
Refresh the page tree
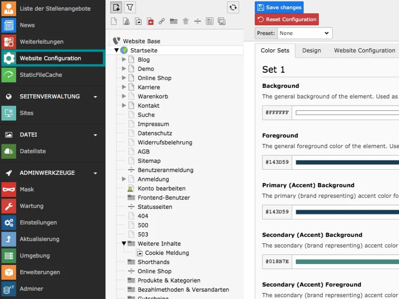(x=233, y=7)
